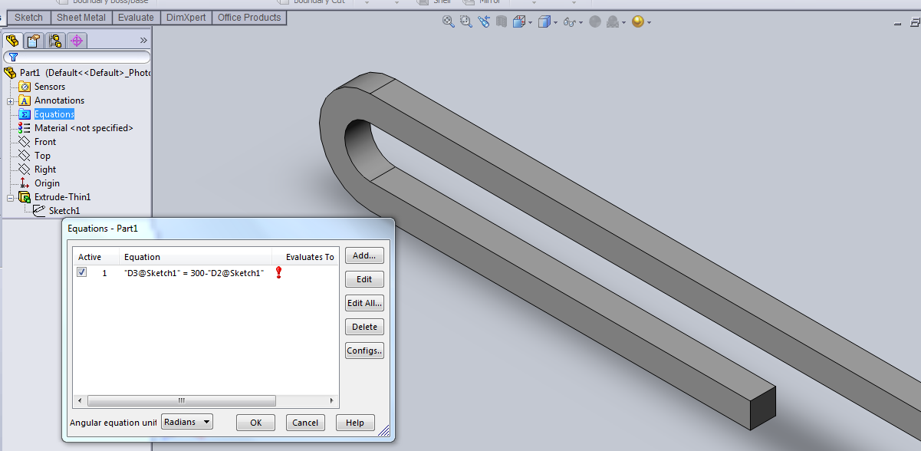Click the Equations sigma folder icon
The width and height of the screenshot is (921, 451).
25,114
